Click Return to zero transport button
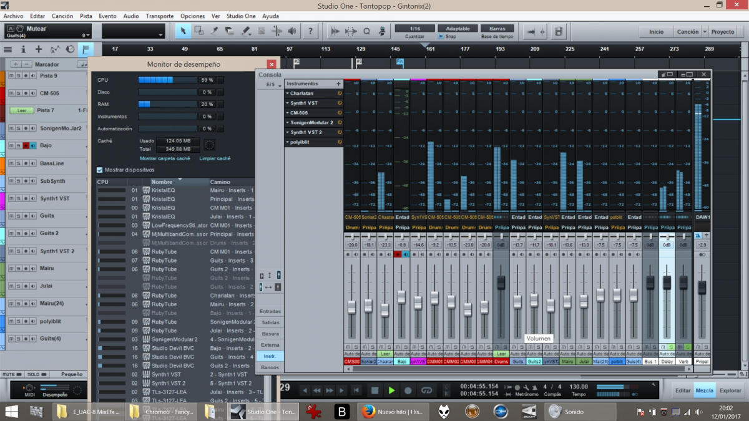This screenshot has height=421, width=749. click(x=356, y=390)
